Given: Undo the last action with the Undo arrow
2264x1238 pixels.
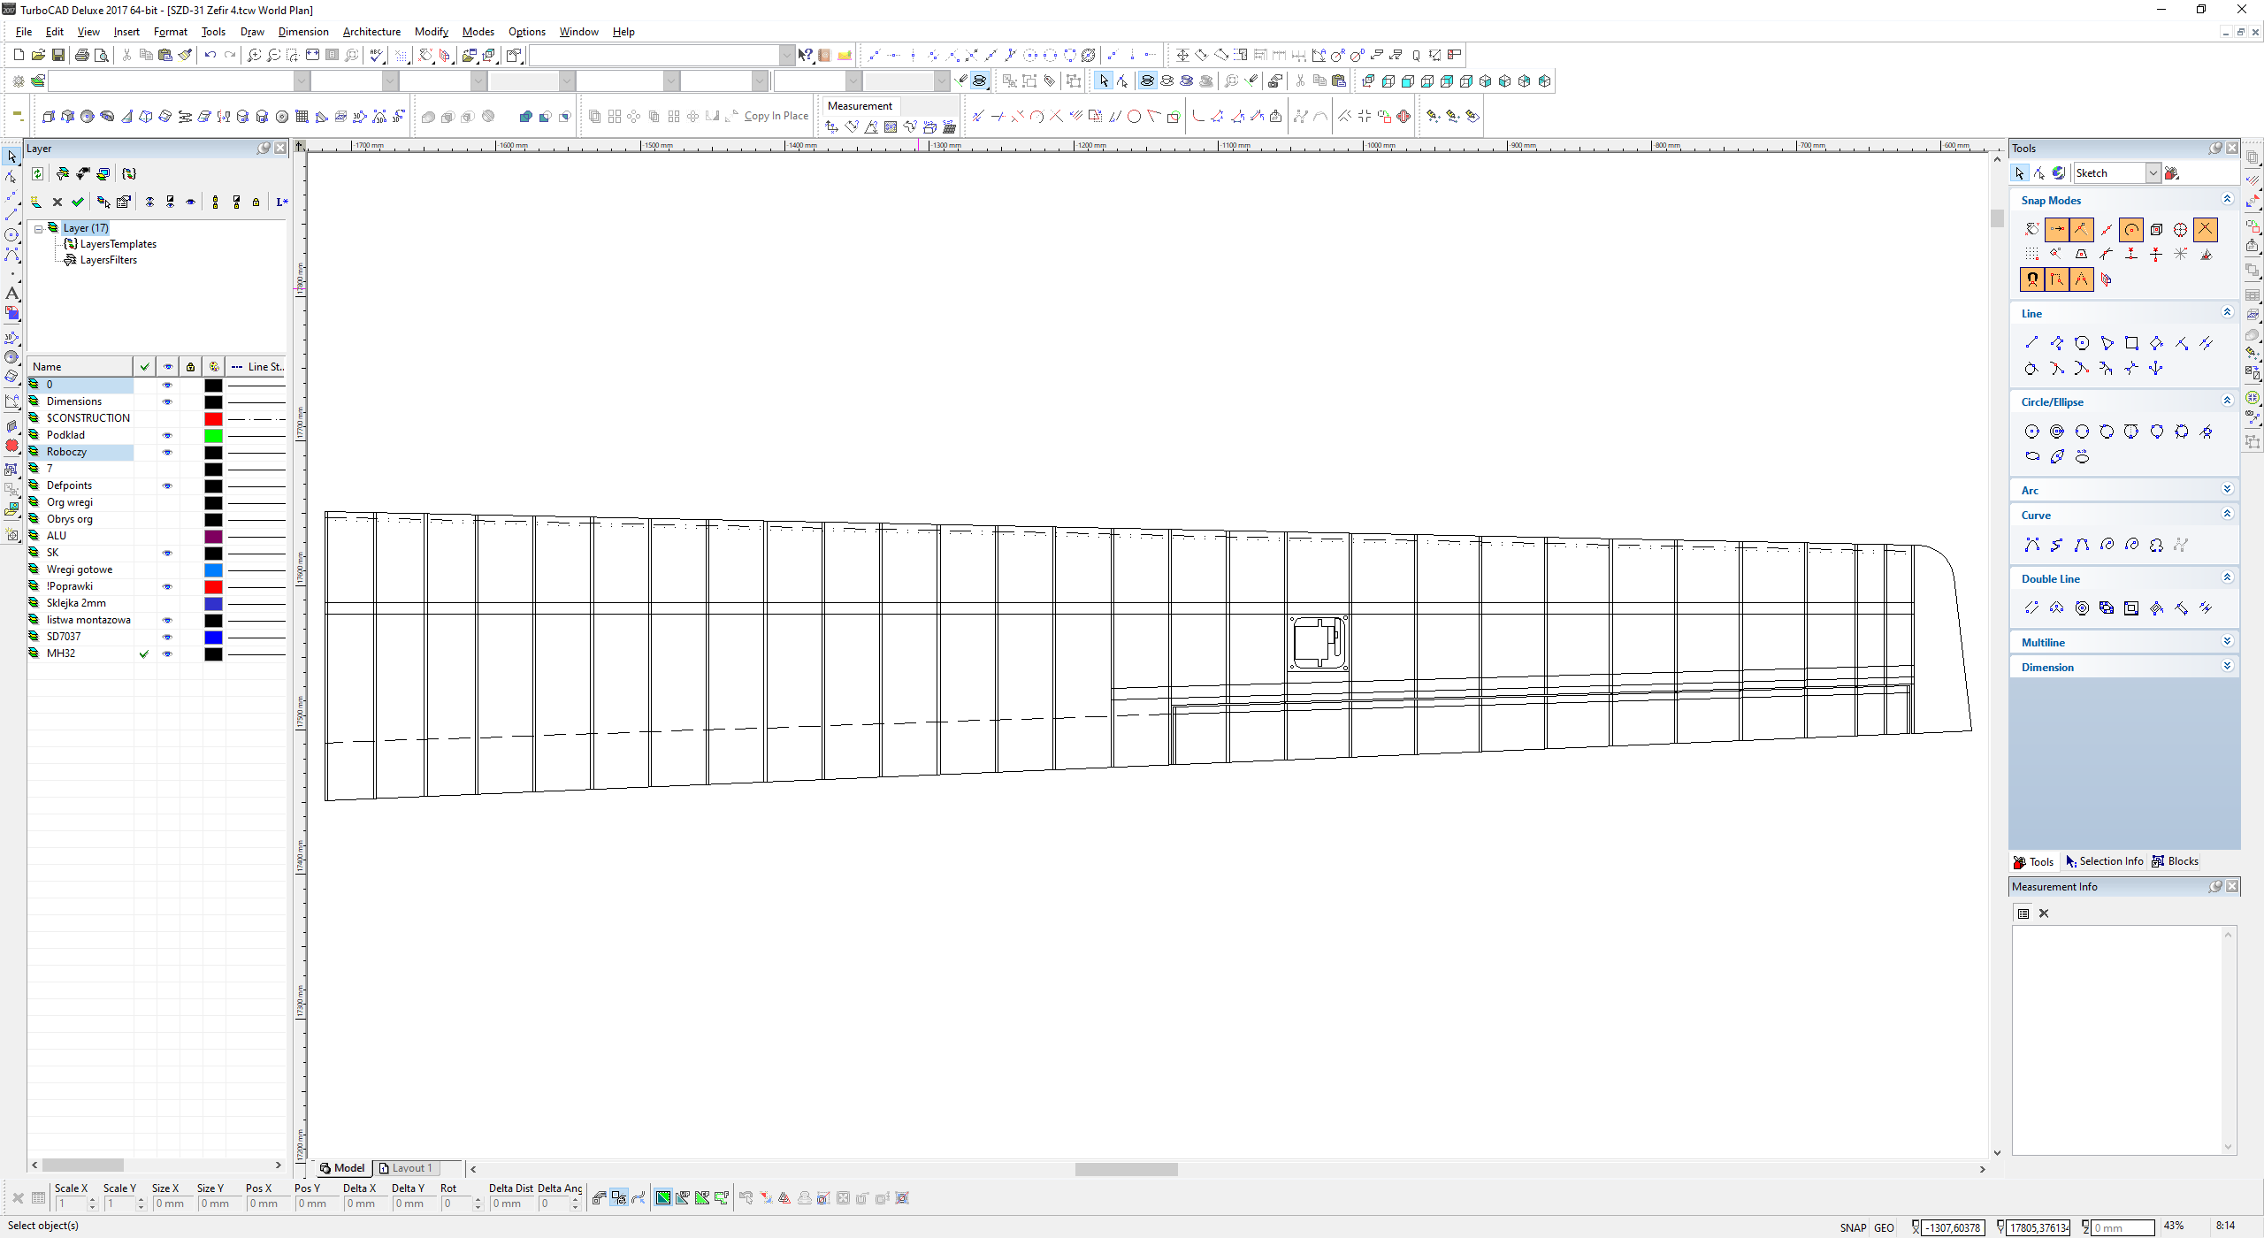Looking at the screenshot, I should [x=210, y=55].
